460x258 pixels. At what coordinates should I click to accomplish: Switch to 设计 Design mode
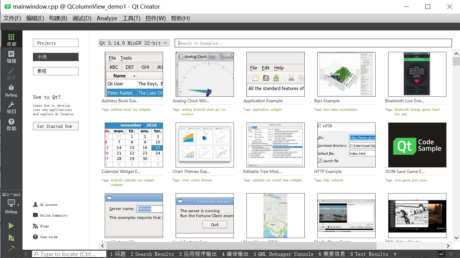(x=11, y=74)
